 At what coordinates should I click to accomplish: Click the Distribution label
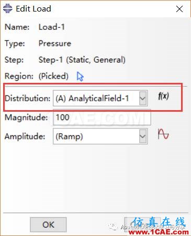point(28,99)
